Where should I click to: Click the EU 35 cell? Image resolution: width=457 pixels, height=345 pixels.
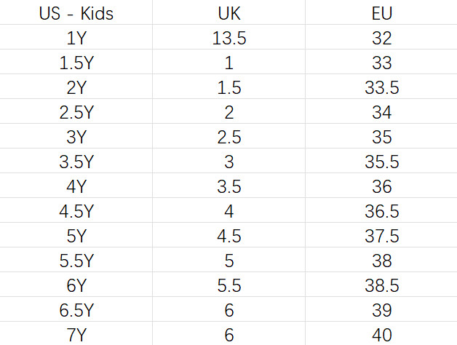tap(381, 137)
